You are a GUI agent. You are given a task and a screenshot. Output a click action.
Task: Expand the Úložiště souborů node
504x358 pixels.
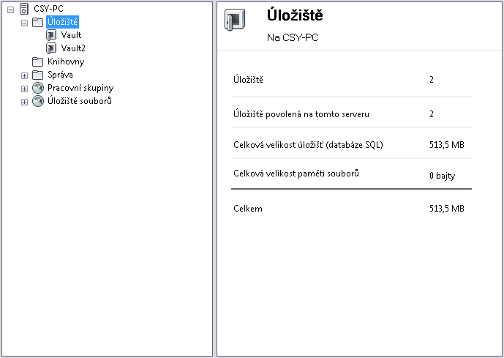click(x=24, y=101)
